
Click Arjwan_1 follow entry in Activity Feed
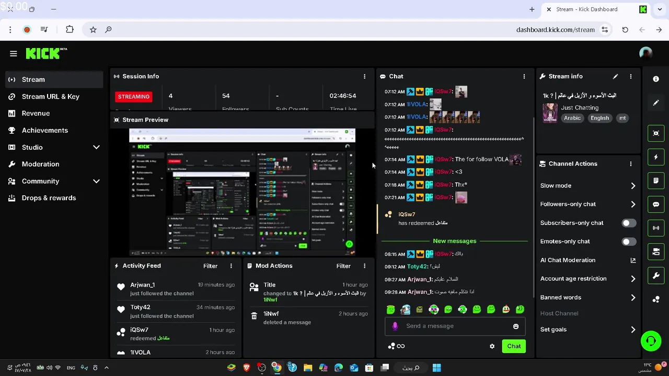(x=176, y=289)
